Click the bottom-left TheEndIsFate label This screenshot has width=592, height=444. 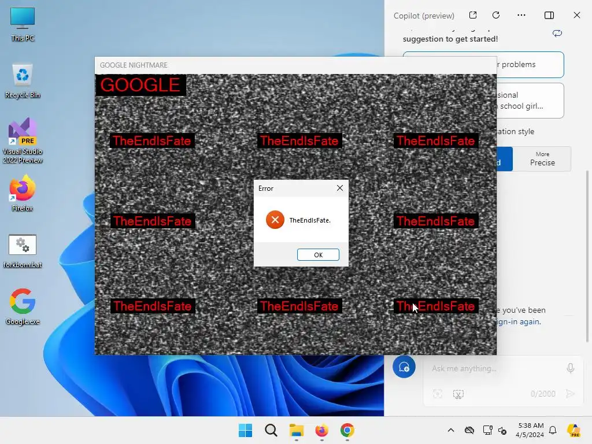tap(152, 306)
